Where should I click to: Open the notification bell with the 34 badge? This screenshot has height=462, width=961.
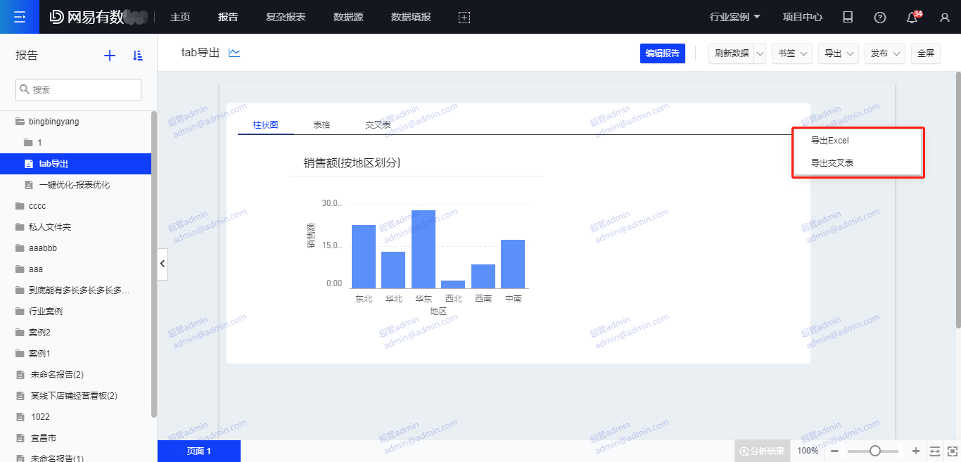912,18
